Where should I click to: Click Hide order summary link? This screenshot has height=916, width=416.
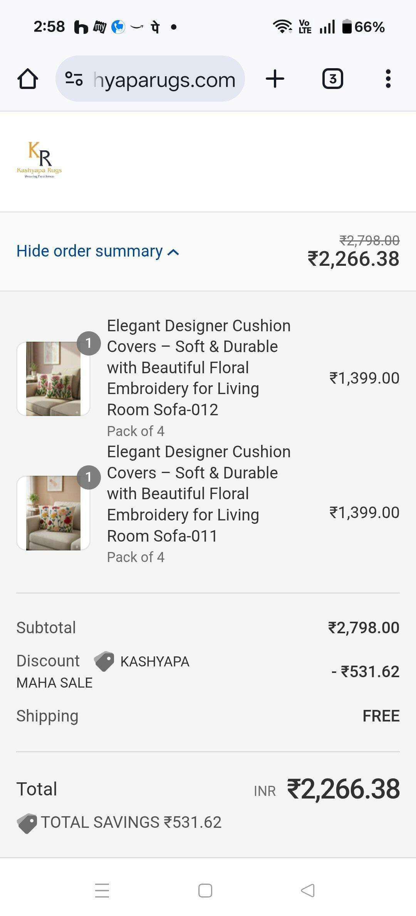89,251
